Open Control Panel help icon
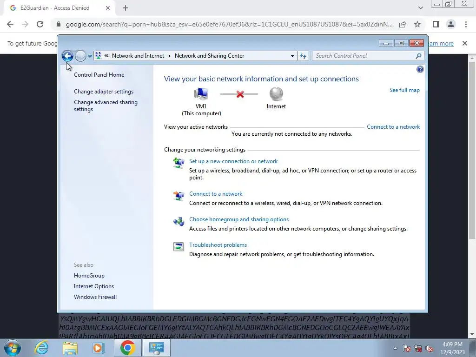Viewport: 476px width, 357px height. click(420, 70)
